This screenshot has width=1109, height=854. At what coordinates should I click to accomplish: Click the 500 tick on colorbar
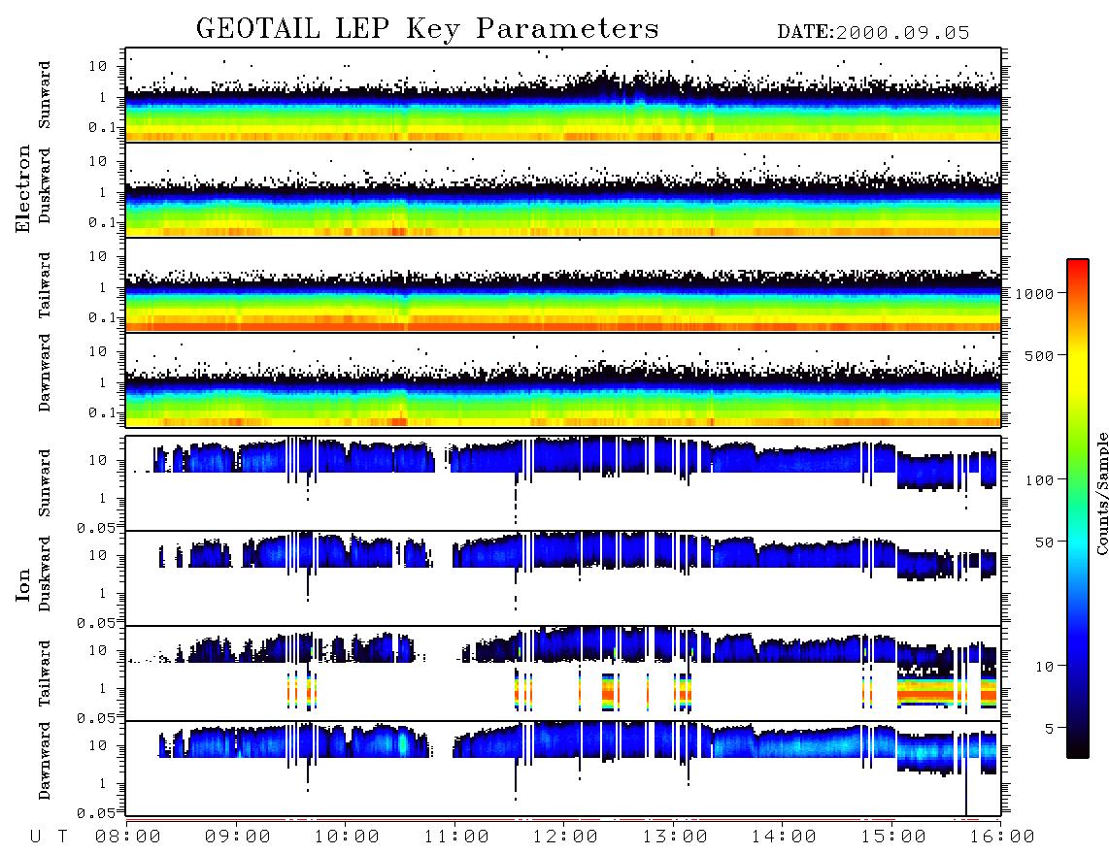pyautogui.click(x=1040, y=355)
